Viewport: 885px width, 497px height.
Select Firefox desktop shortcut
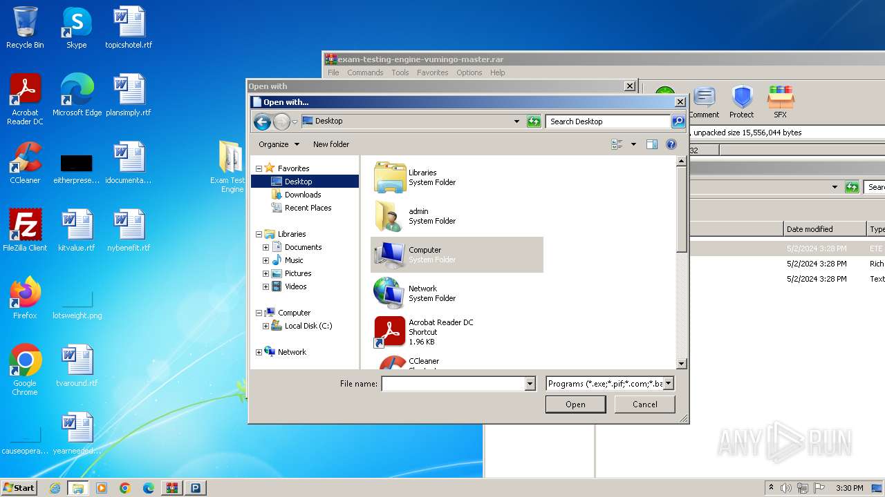[x=25, y=298]
